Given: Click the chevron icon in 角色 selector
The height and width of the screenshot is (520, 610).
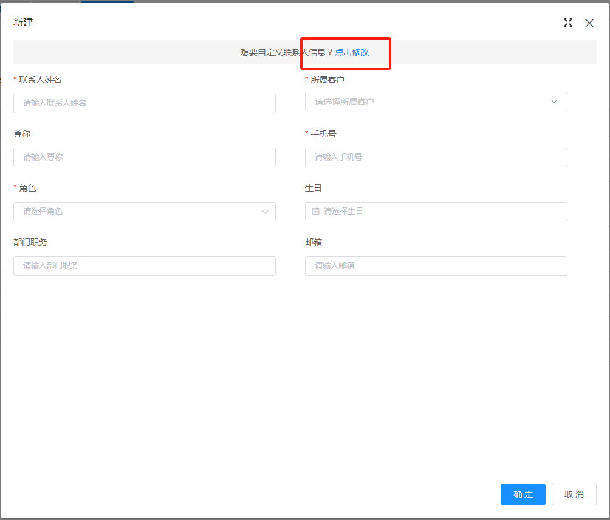Looking at the screenshot, I should coord(265,212).
